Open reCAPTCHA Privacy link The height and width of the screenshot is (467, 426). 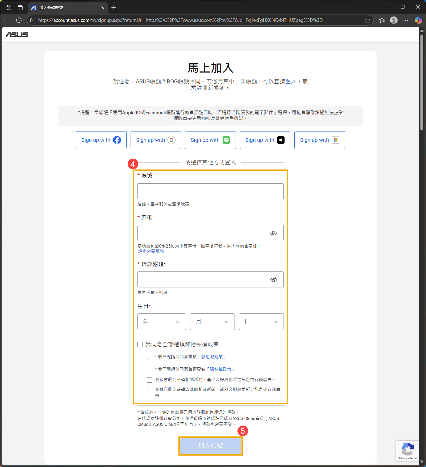coord(403,458)
